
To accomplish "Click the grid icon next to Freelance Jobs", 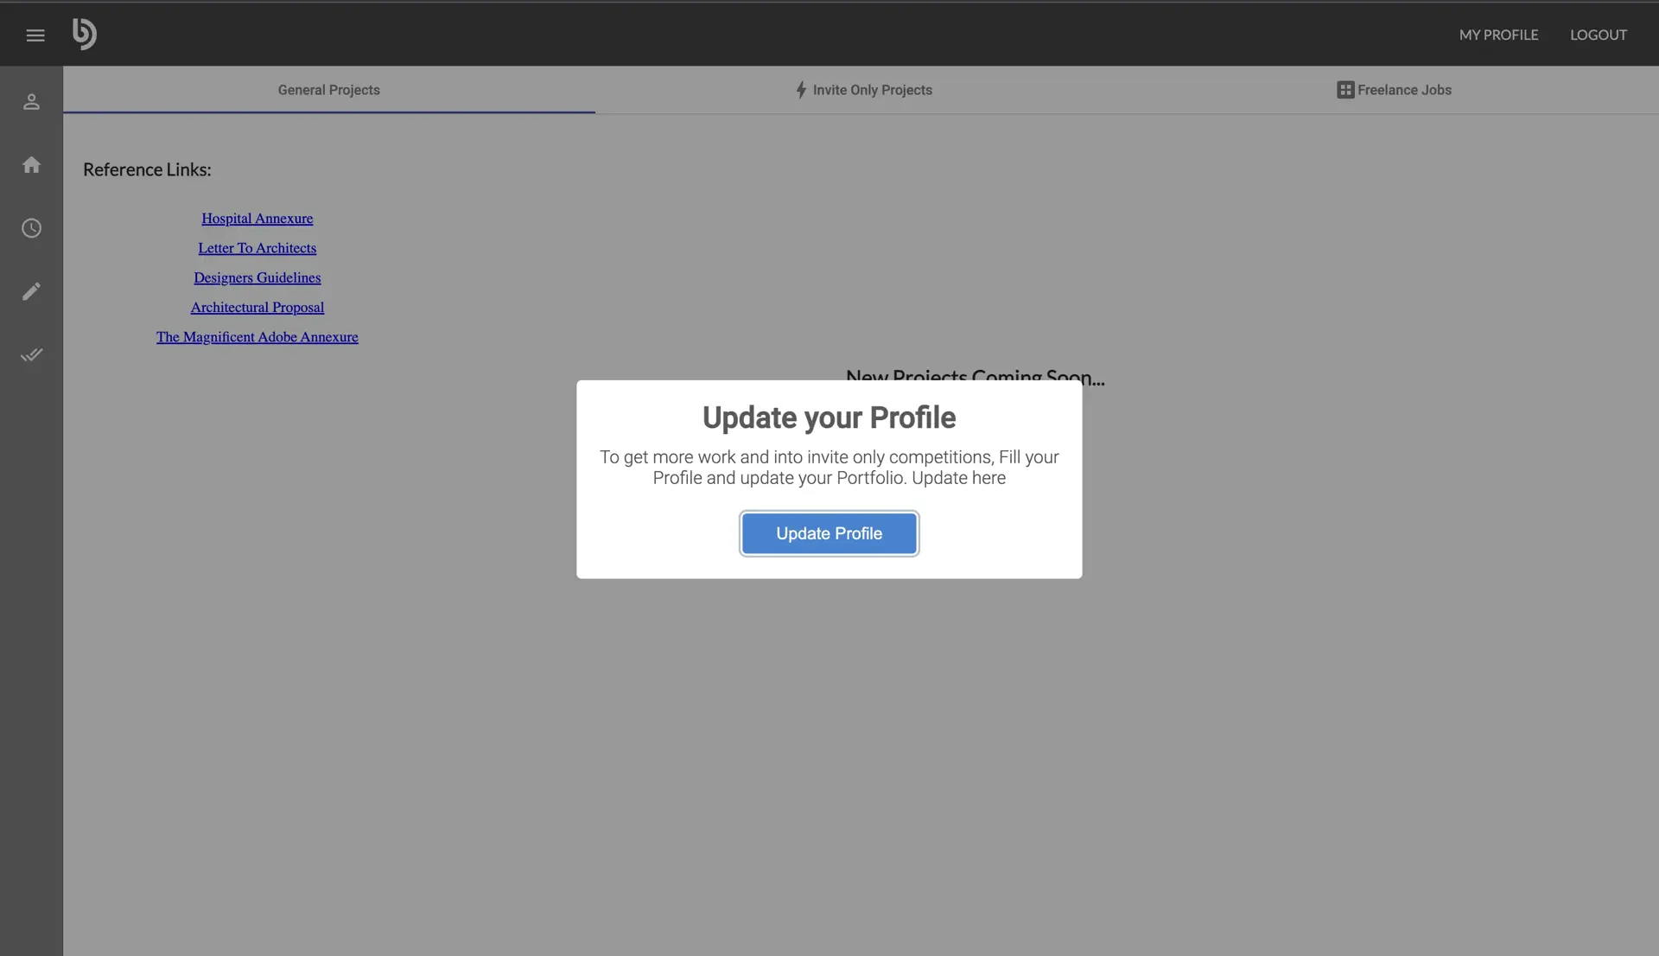I will point(1345,89).
